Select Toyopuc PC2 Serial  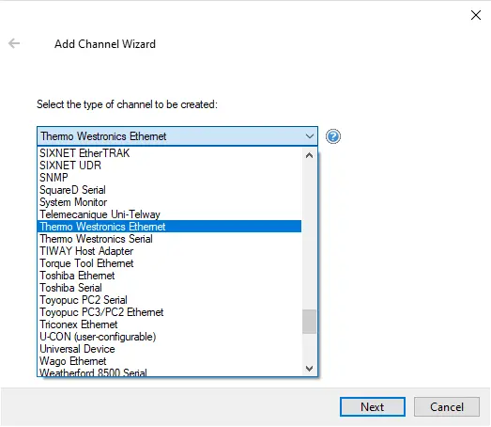169,300
